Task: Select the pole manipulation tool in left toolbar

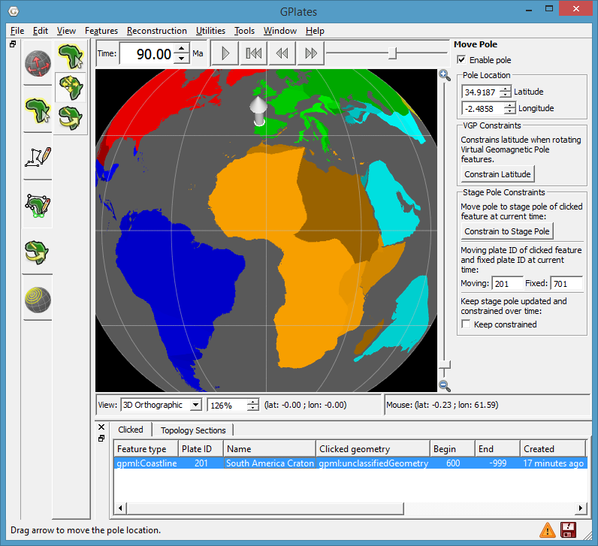Action: click(38, 252)
